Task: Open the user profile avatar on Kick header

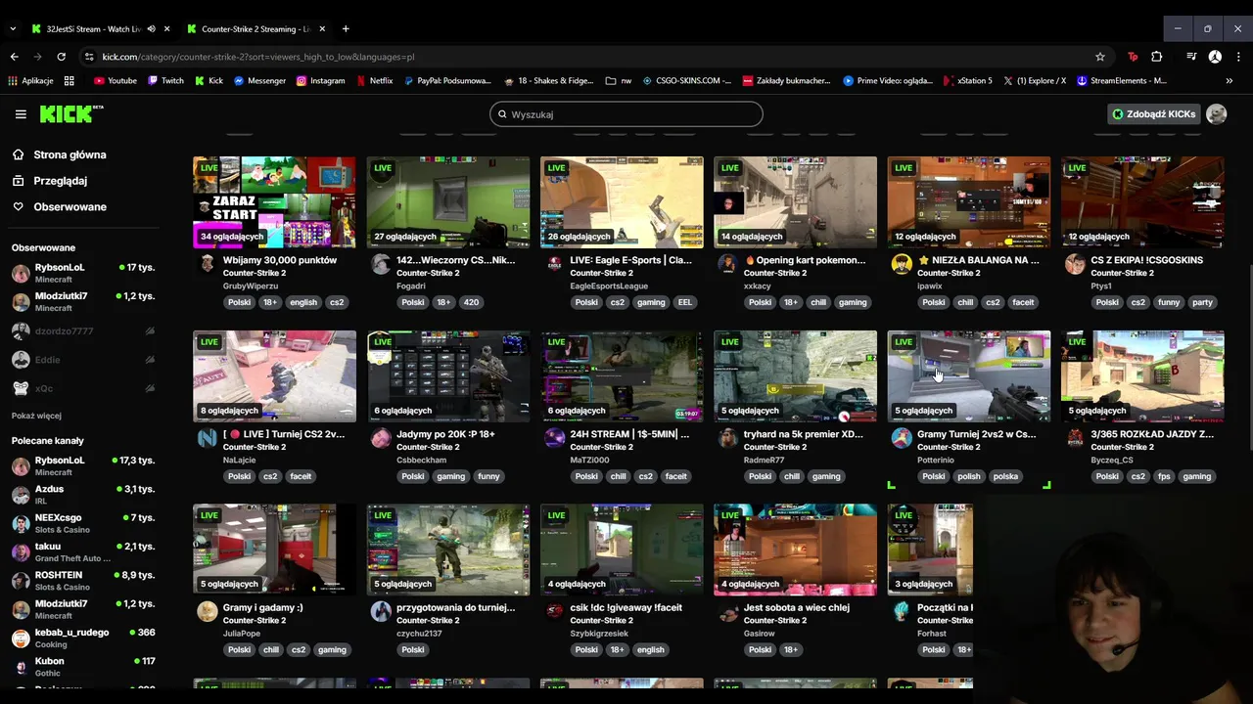Action: click(1217, 114)
